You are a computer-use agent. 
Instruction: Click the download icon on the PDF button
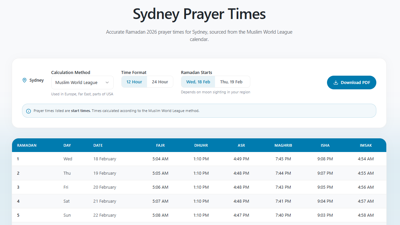(336, 82)
